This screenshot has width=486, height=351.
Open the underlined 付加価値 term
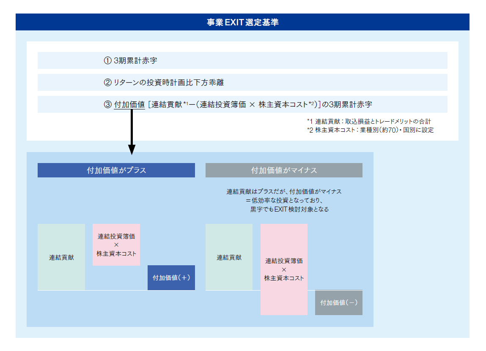[x=129, y=104]
